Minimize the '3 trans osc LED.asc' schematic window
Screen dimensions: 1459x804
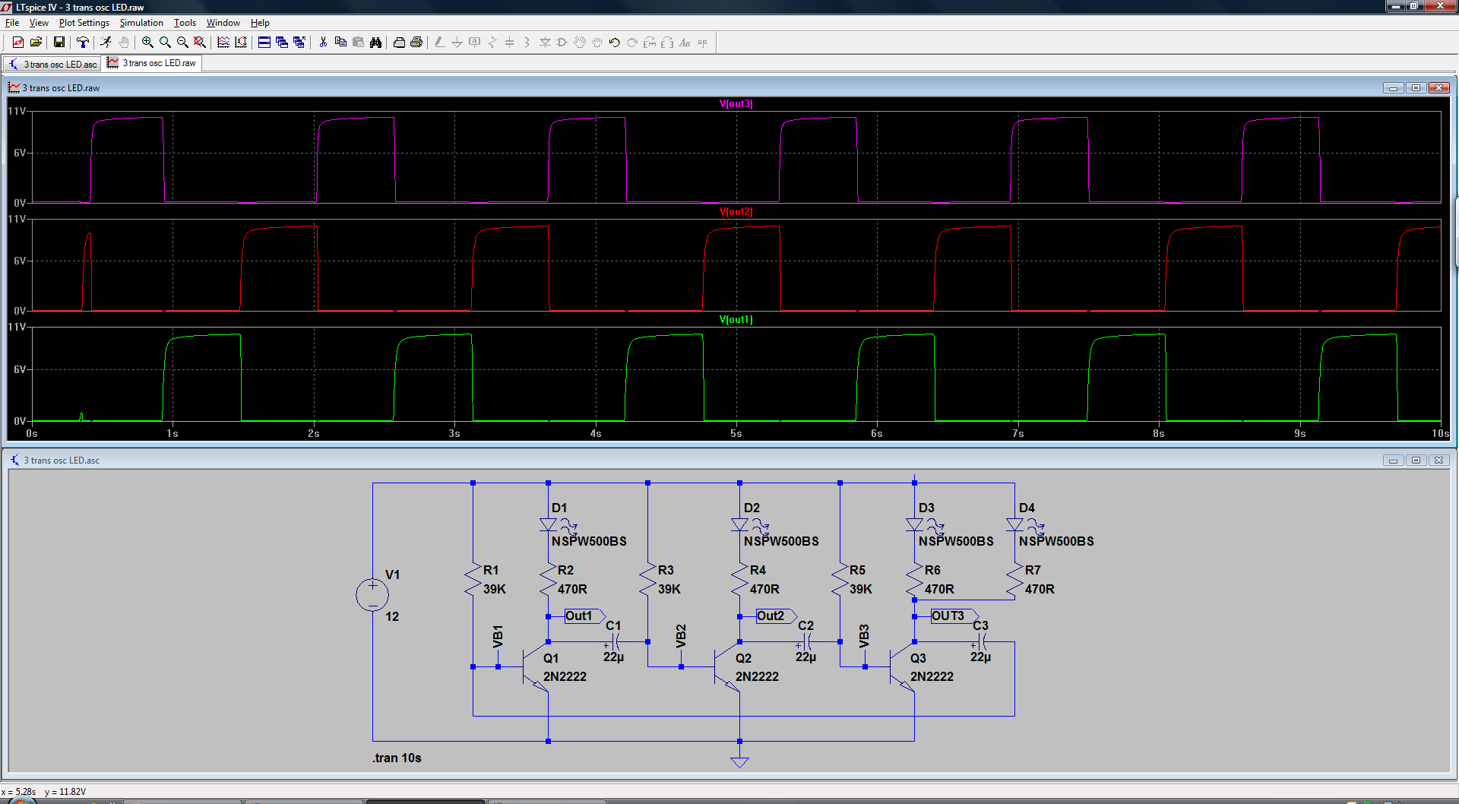pos(1393,461)
